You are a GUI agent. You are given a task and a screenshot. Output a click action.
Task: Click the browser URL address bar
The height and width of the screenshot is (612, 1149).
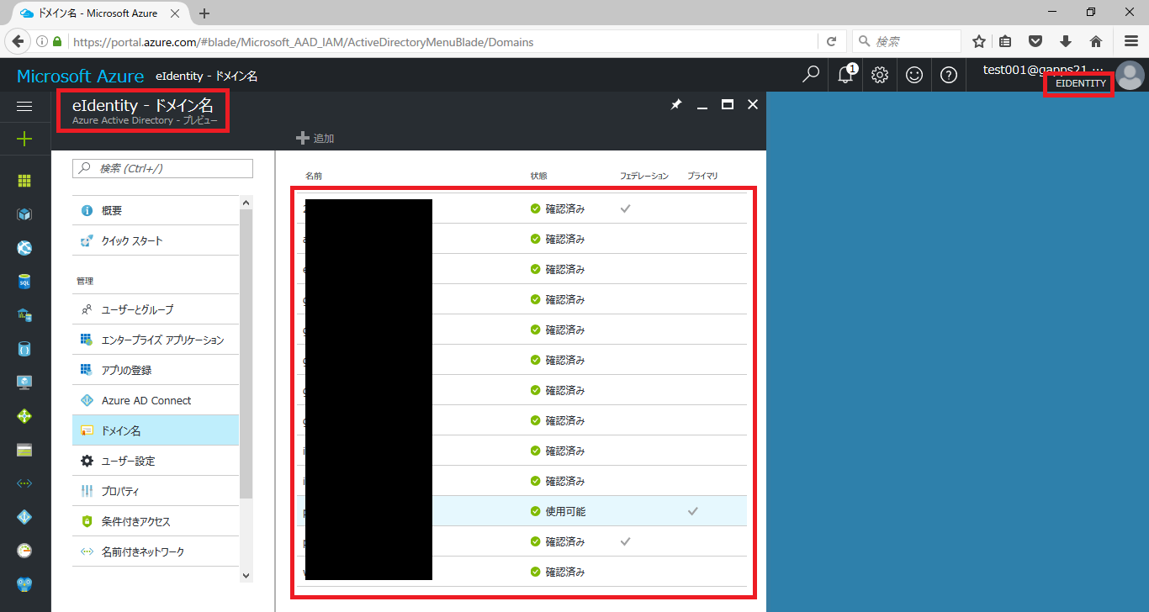tap(437, 41)
